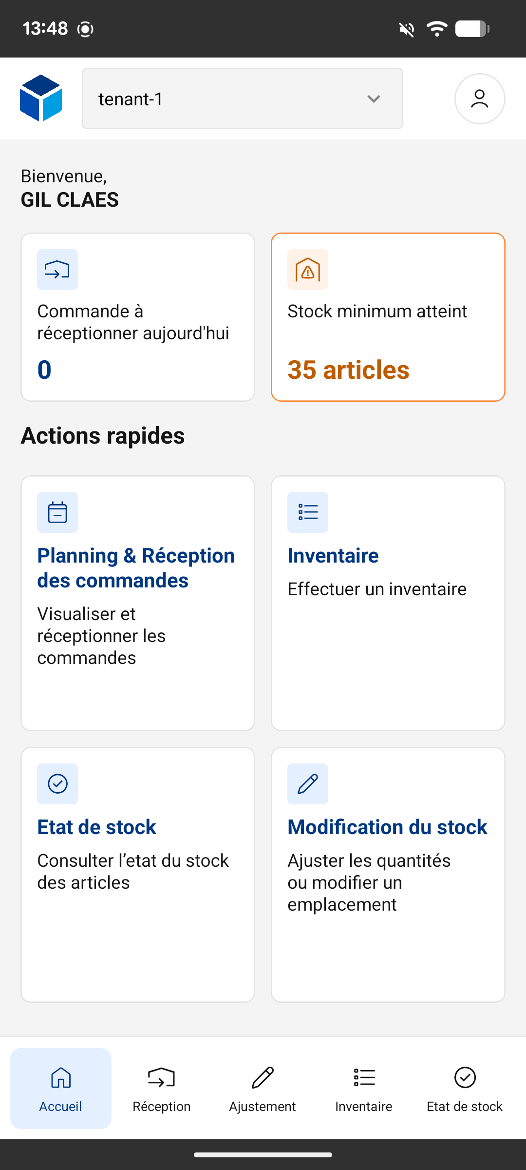Viewport: 526px width, 1170px height.
Task: Tap the pencil icon in Modification du stock card
Action: (x=308, y=784)
